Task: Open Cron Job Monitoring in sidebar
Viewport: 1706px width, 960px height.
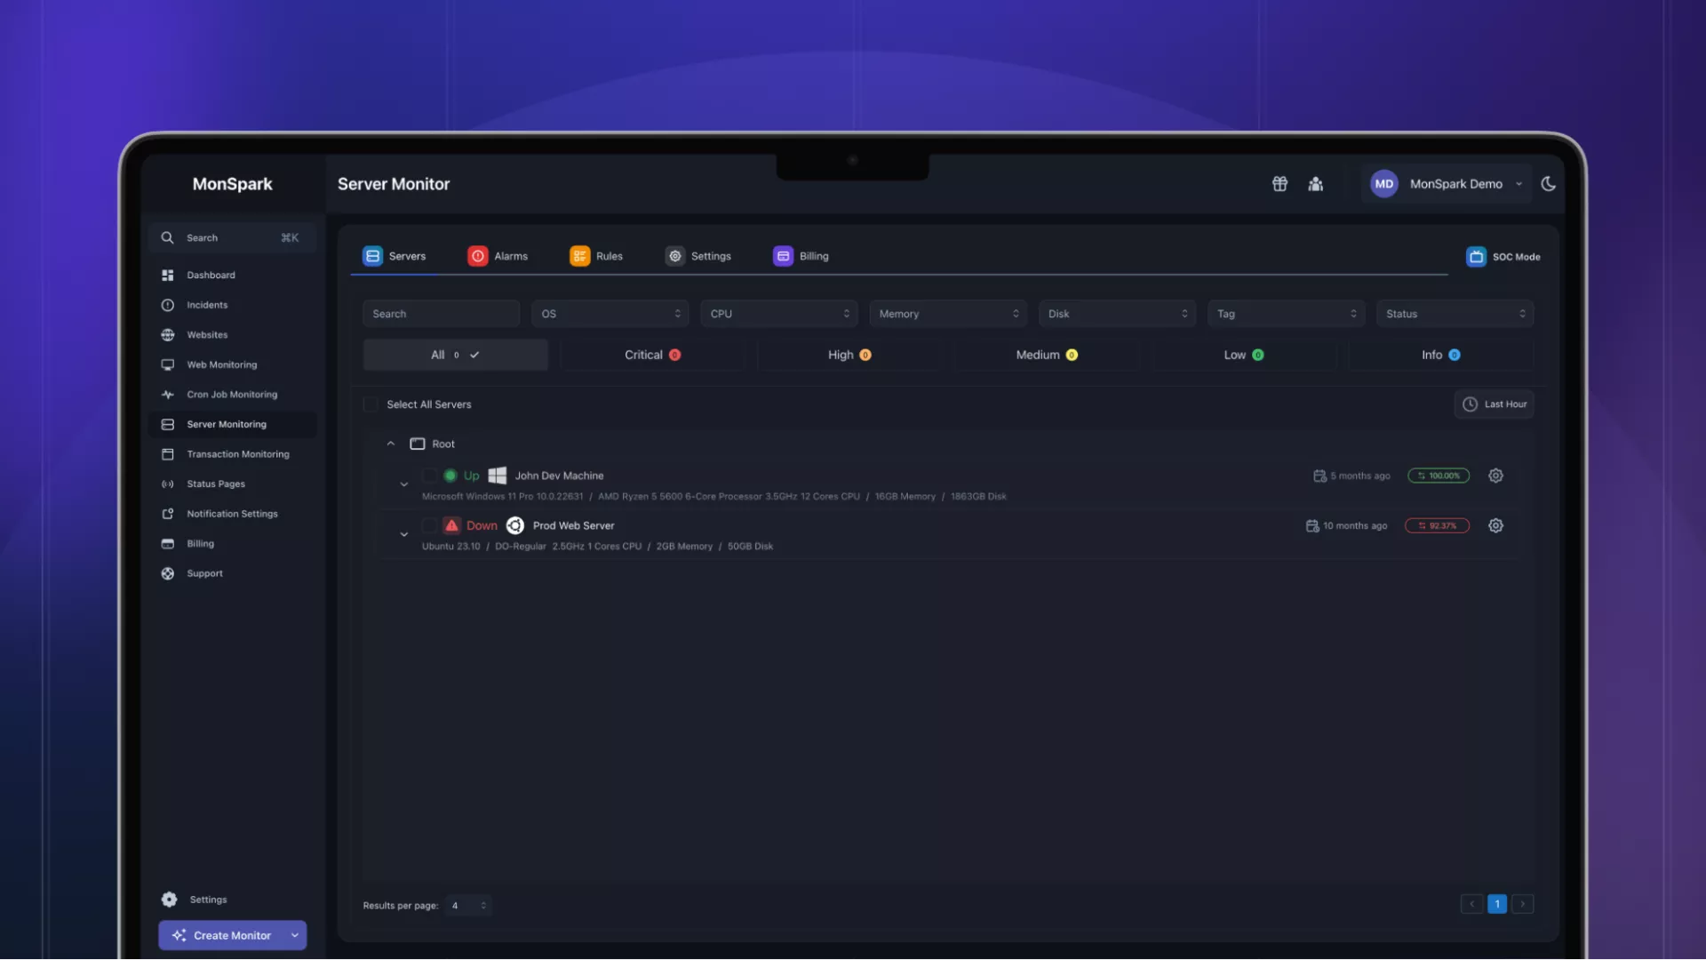Action: 231,395
